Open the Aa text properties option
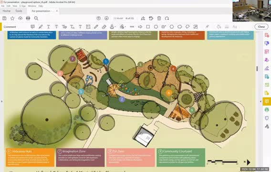 (x=235, y=27)
